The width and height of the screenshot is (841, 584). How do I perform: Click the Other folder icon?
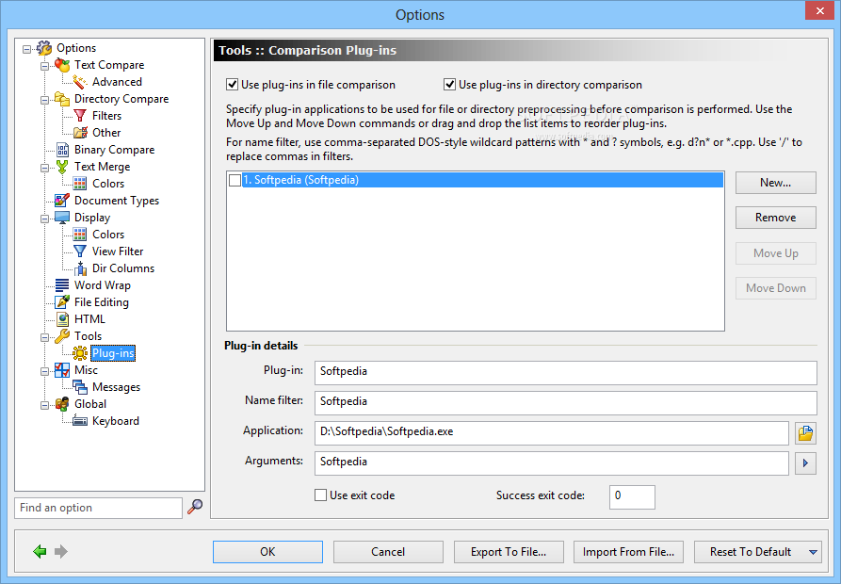(80, 133)
